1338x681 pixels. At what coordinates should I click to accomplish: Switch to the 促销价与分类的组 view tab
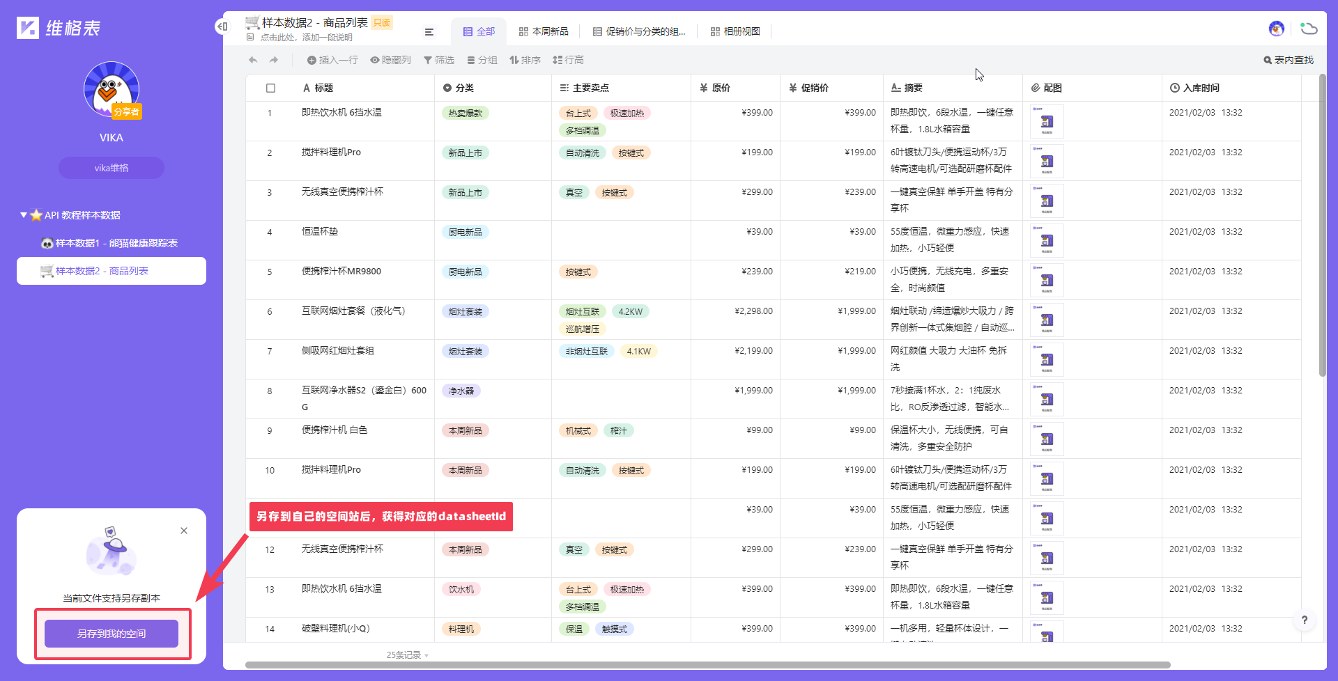click(639, 31)
